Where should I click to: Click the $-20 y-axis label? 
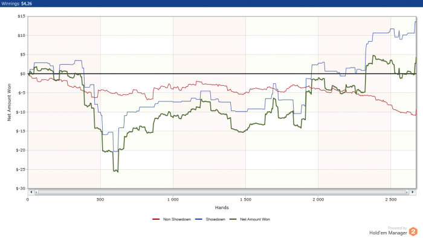pos(21,150)
